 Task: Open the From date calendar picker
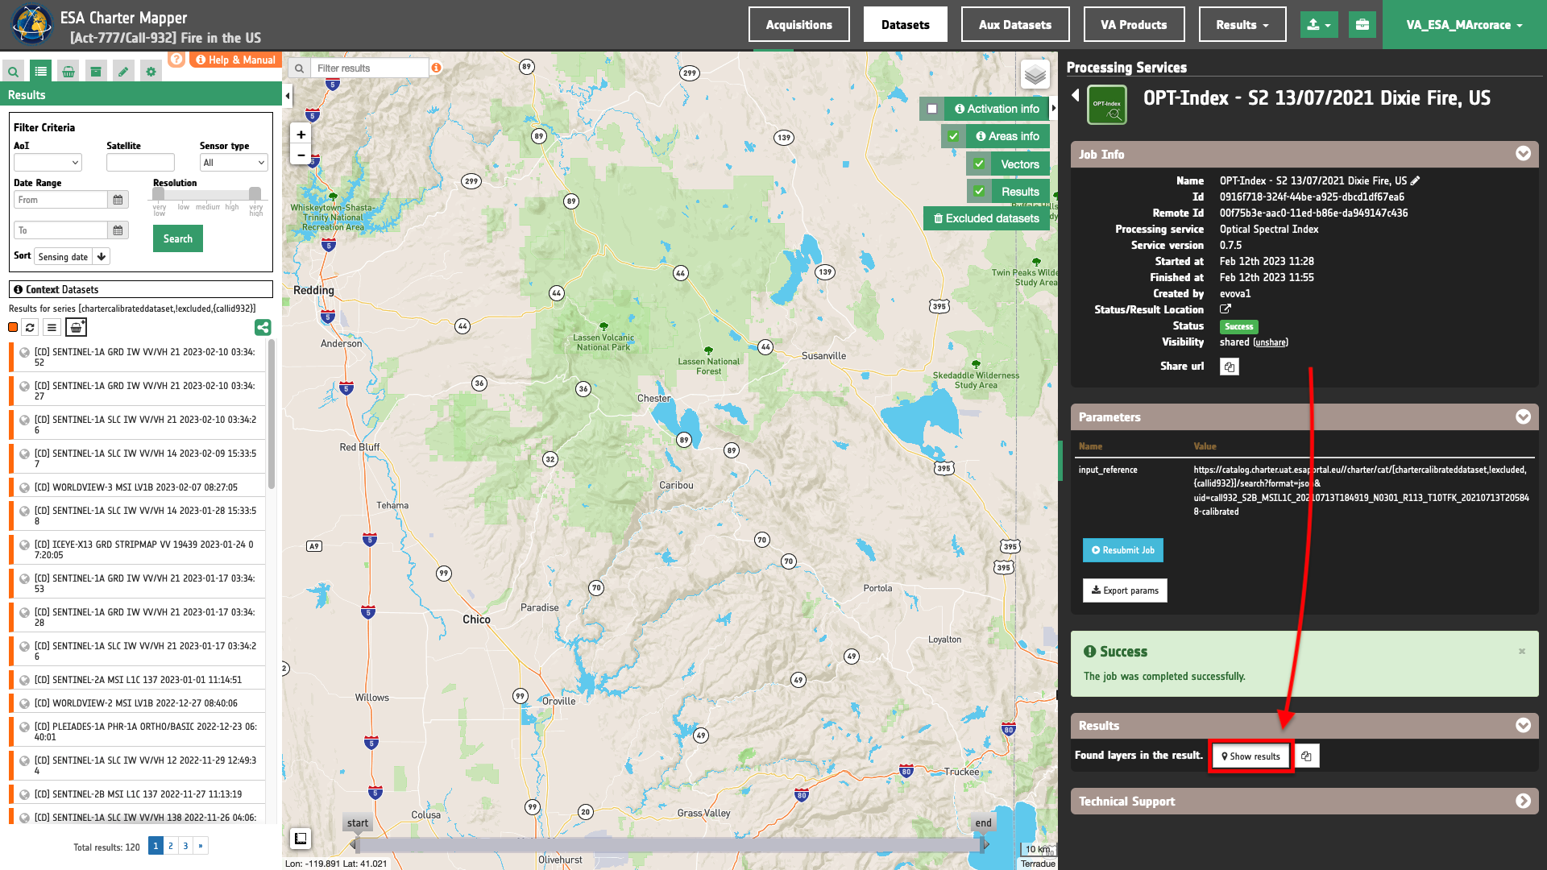coord(118,200)
